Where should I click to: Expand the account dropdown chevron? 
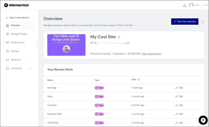206,5
